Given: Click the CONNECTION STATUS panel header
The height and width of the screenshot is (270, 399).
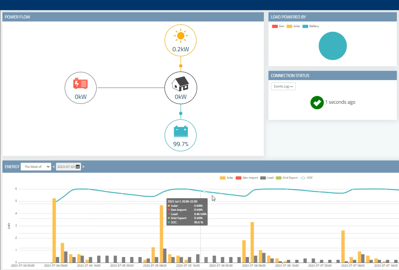Looking at the screenshot, I should [333, 75].
